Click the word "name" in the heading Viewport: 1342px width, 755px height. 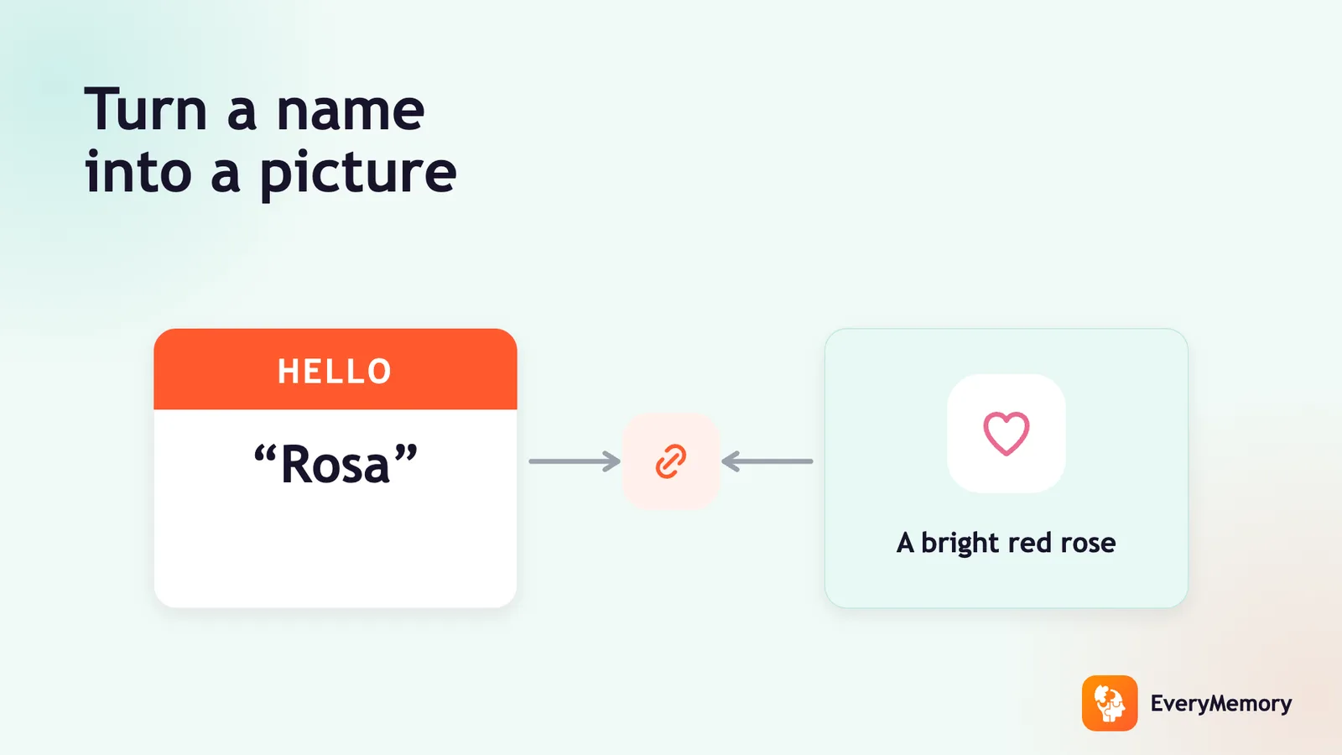(x=351, y=113)
